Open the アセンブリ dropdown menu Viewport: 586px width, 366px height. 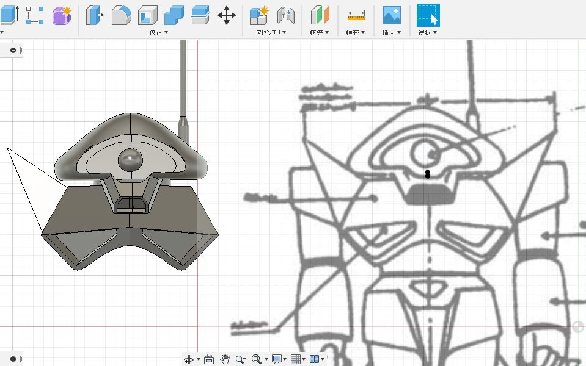click(271, 32)
